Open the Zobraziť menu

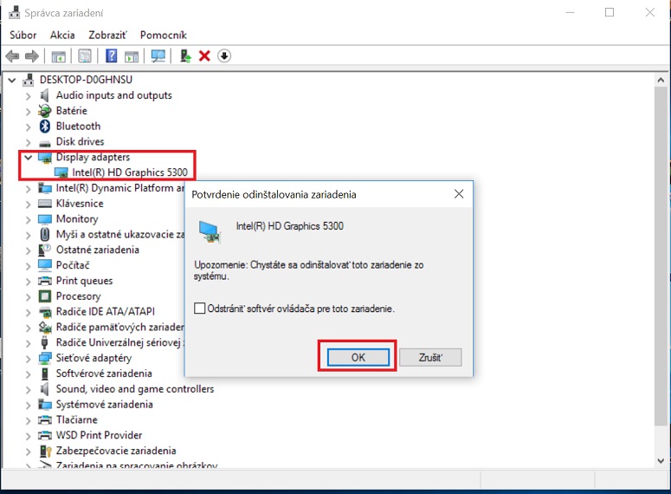tap(107, 36)
